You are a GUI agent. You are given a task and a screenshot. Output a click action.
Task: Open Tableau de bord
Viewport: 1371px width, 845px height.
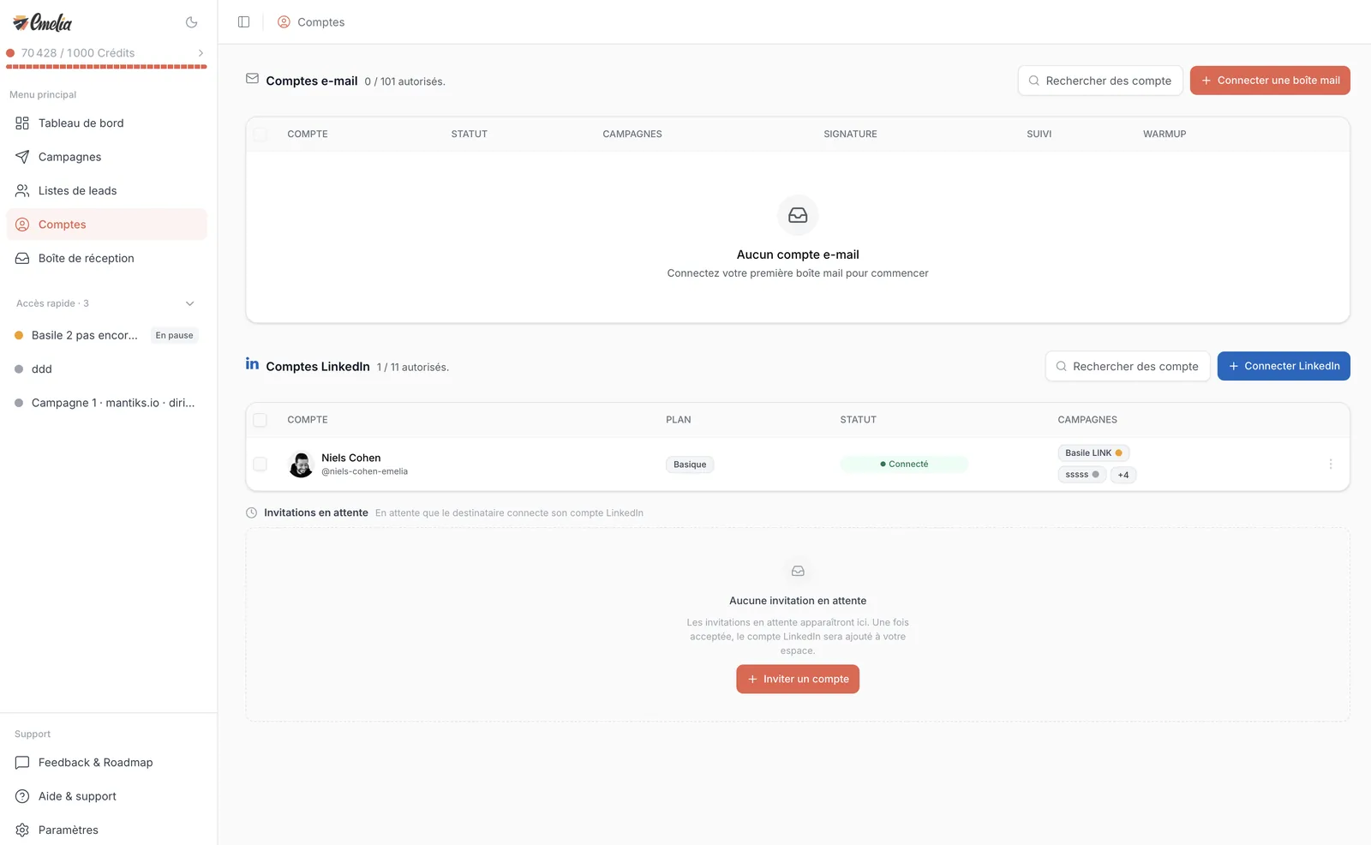point(106,123)
